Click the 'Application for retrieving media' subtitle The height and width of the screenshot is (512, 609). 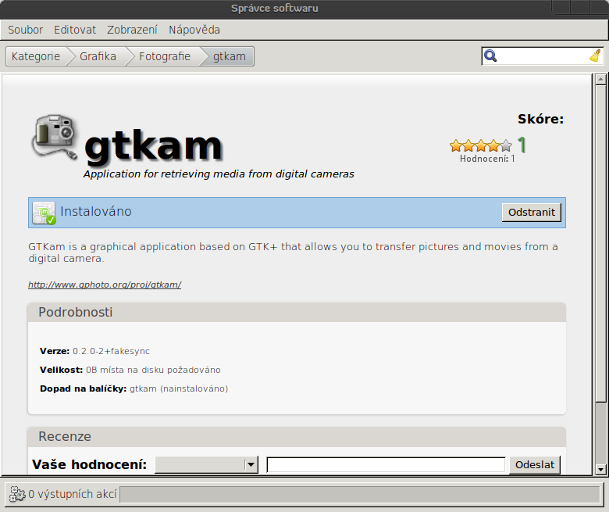pos(219,174)
